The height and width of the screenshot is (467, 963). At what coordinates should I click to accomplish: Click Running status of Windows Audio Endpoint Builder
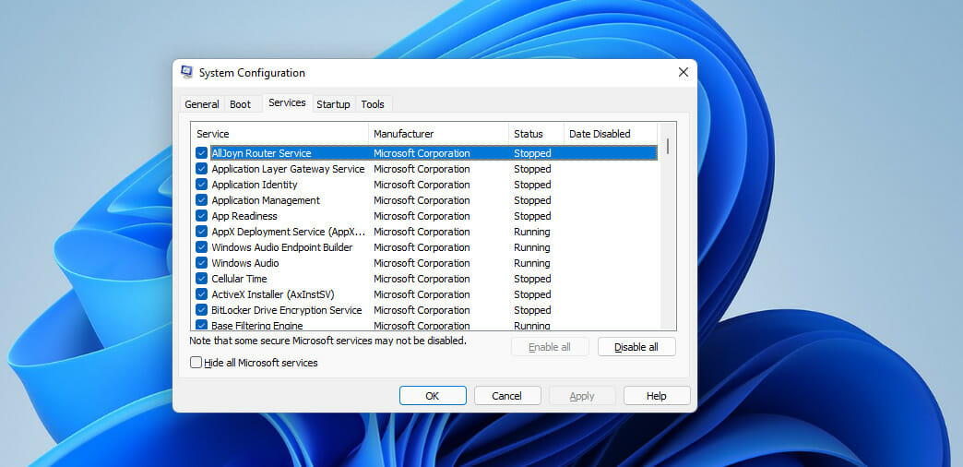[x=532, y=247]
